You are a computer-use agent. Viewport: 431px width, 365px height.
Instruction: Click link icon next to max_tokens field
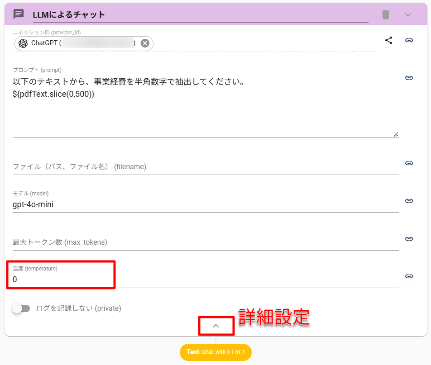click(409, 239)
